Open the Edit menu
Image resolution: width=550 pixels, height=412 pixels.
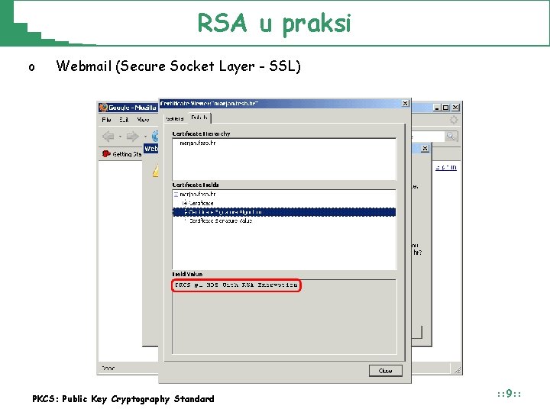pyautogui.click(x=124, y=120)
